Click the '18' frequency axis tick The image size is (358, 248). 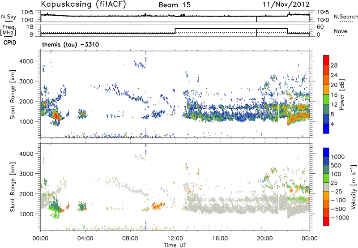[30, 27]
